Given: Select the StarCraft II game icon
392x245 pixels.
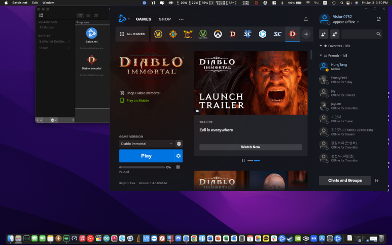Looking at the screenshot, I should (247, 34).
